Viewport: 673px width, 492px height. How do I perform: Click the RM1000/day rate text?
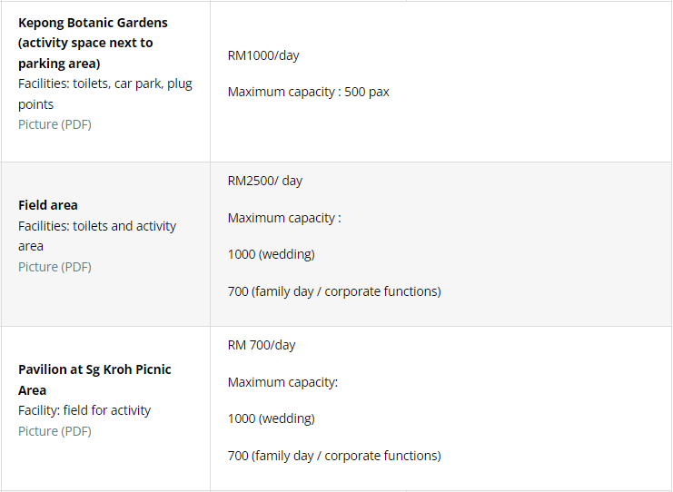click(x=263, y=55)
